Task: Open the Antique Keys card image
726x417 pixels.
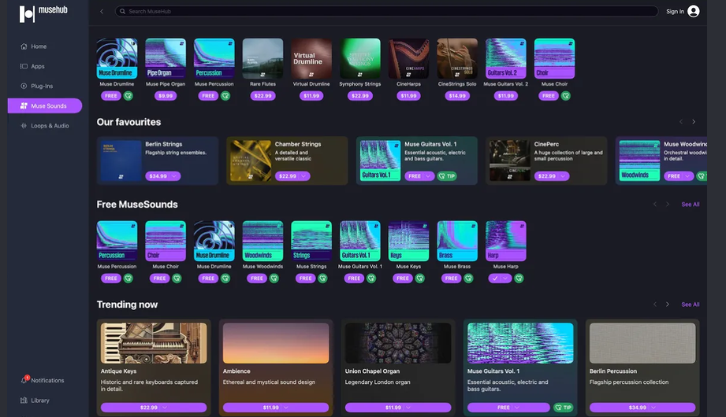Action: click(x=154, y=343)
